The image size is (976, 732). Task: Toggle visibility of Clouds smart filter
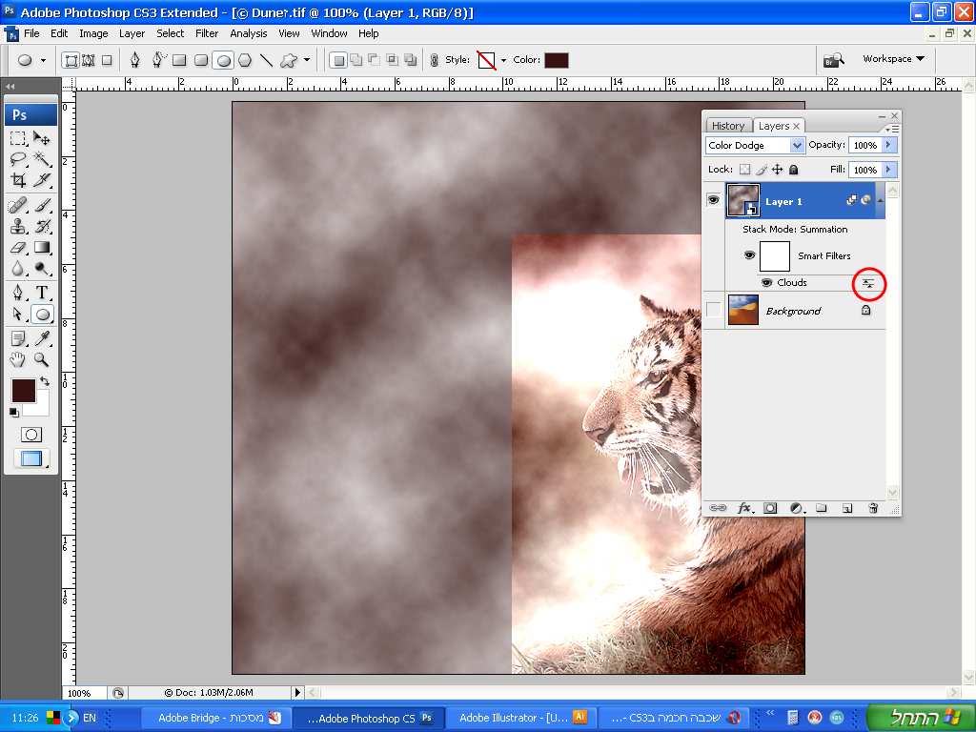(x=766, y=283)
